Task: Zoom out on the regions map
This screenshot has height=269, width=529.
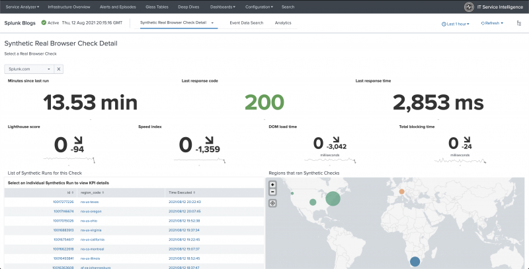Action: point(272,192)
